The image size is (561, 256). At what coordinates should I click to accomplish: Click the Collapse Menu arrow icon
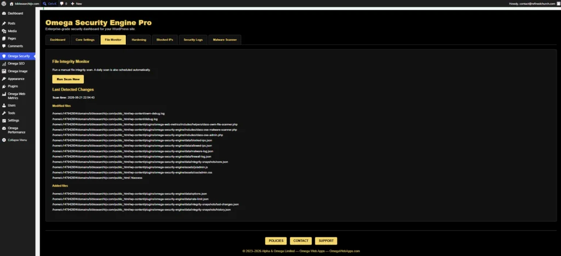click(4, 140)
